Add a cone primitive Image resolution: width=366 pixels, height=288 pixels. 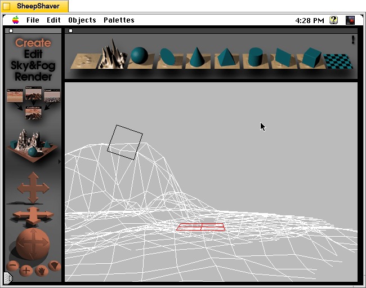coord(198,57)
